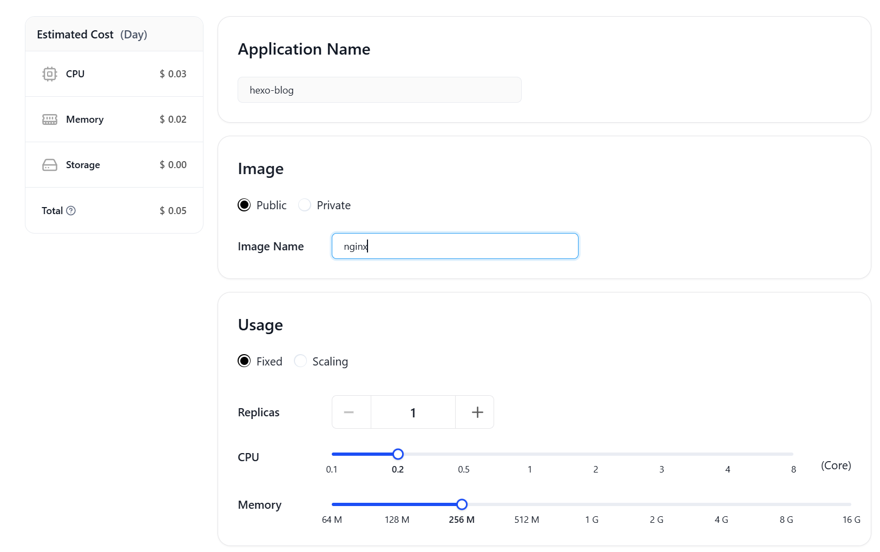Decrease replicas with the minus icon
The height and width of the screenshot is (552, 880).
(349, 413)
